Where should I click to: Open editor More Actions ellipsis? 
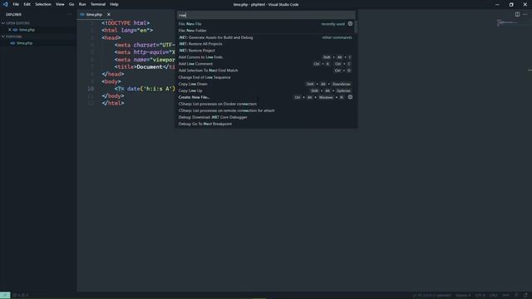point(525,15)
